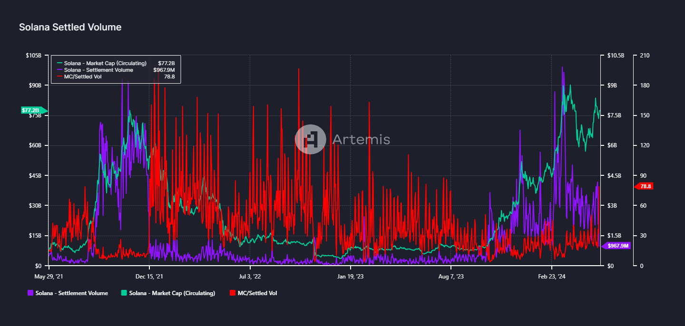This screenshot has height=326, width=685.
Task: Click the $9B right axis label
Action: (x=612, y=86)
